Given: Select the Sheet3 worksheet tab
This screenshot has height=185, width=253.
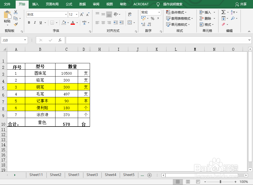Looking at the screenshot, I should (92, 175).
